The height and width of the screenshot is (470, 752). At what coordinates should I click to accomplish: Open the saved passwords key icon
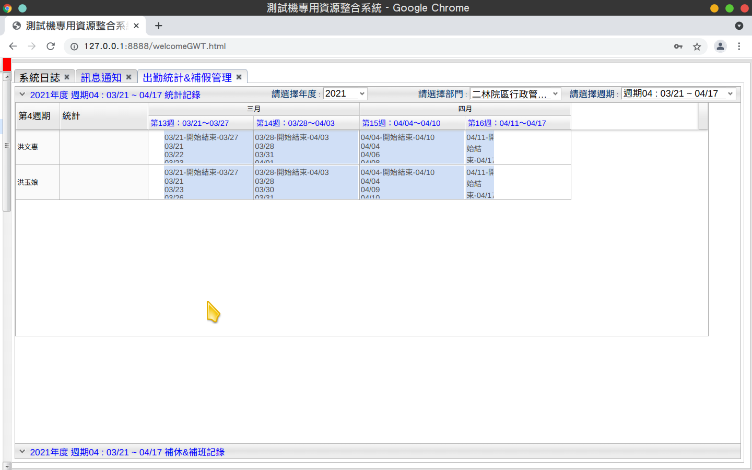(678, 46)
